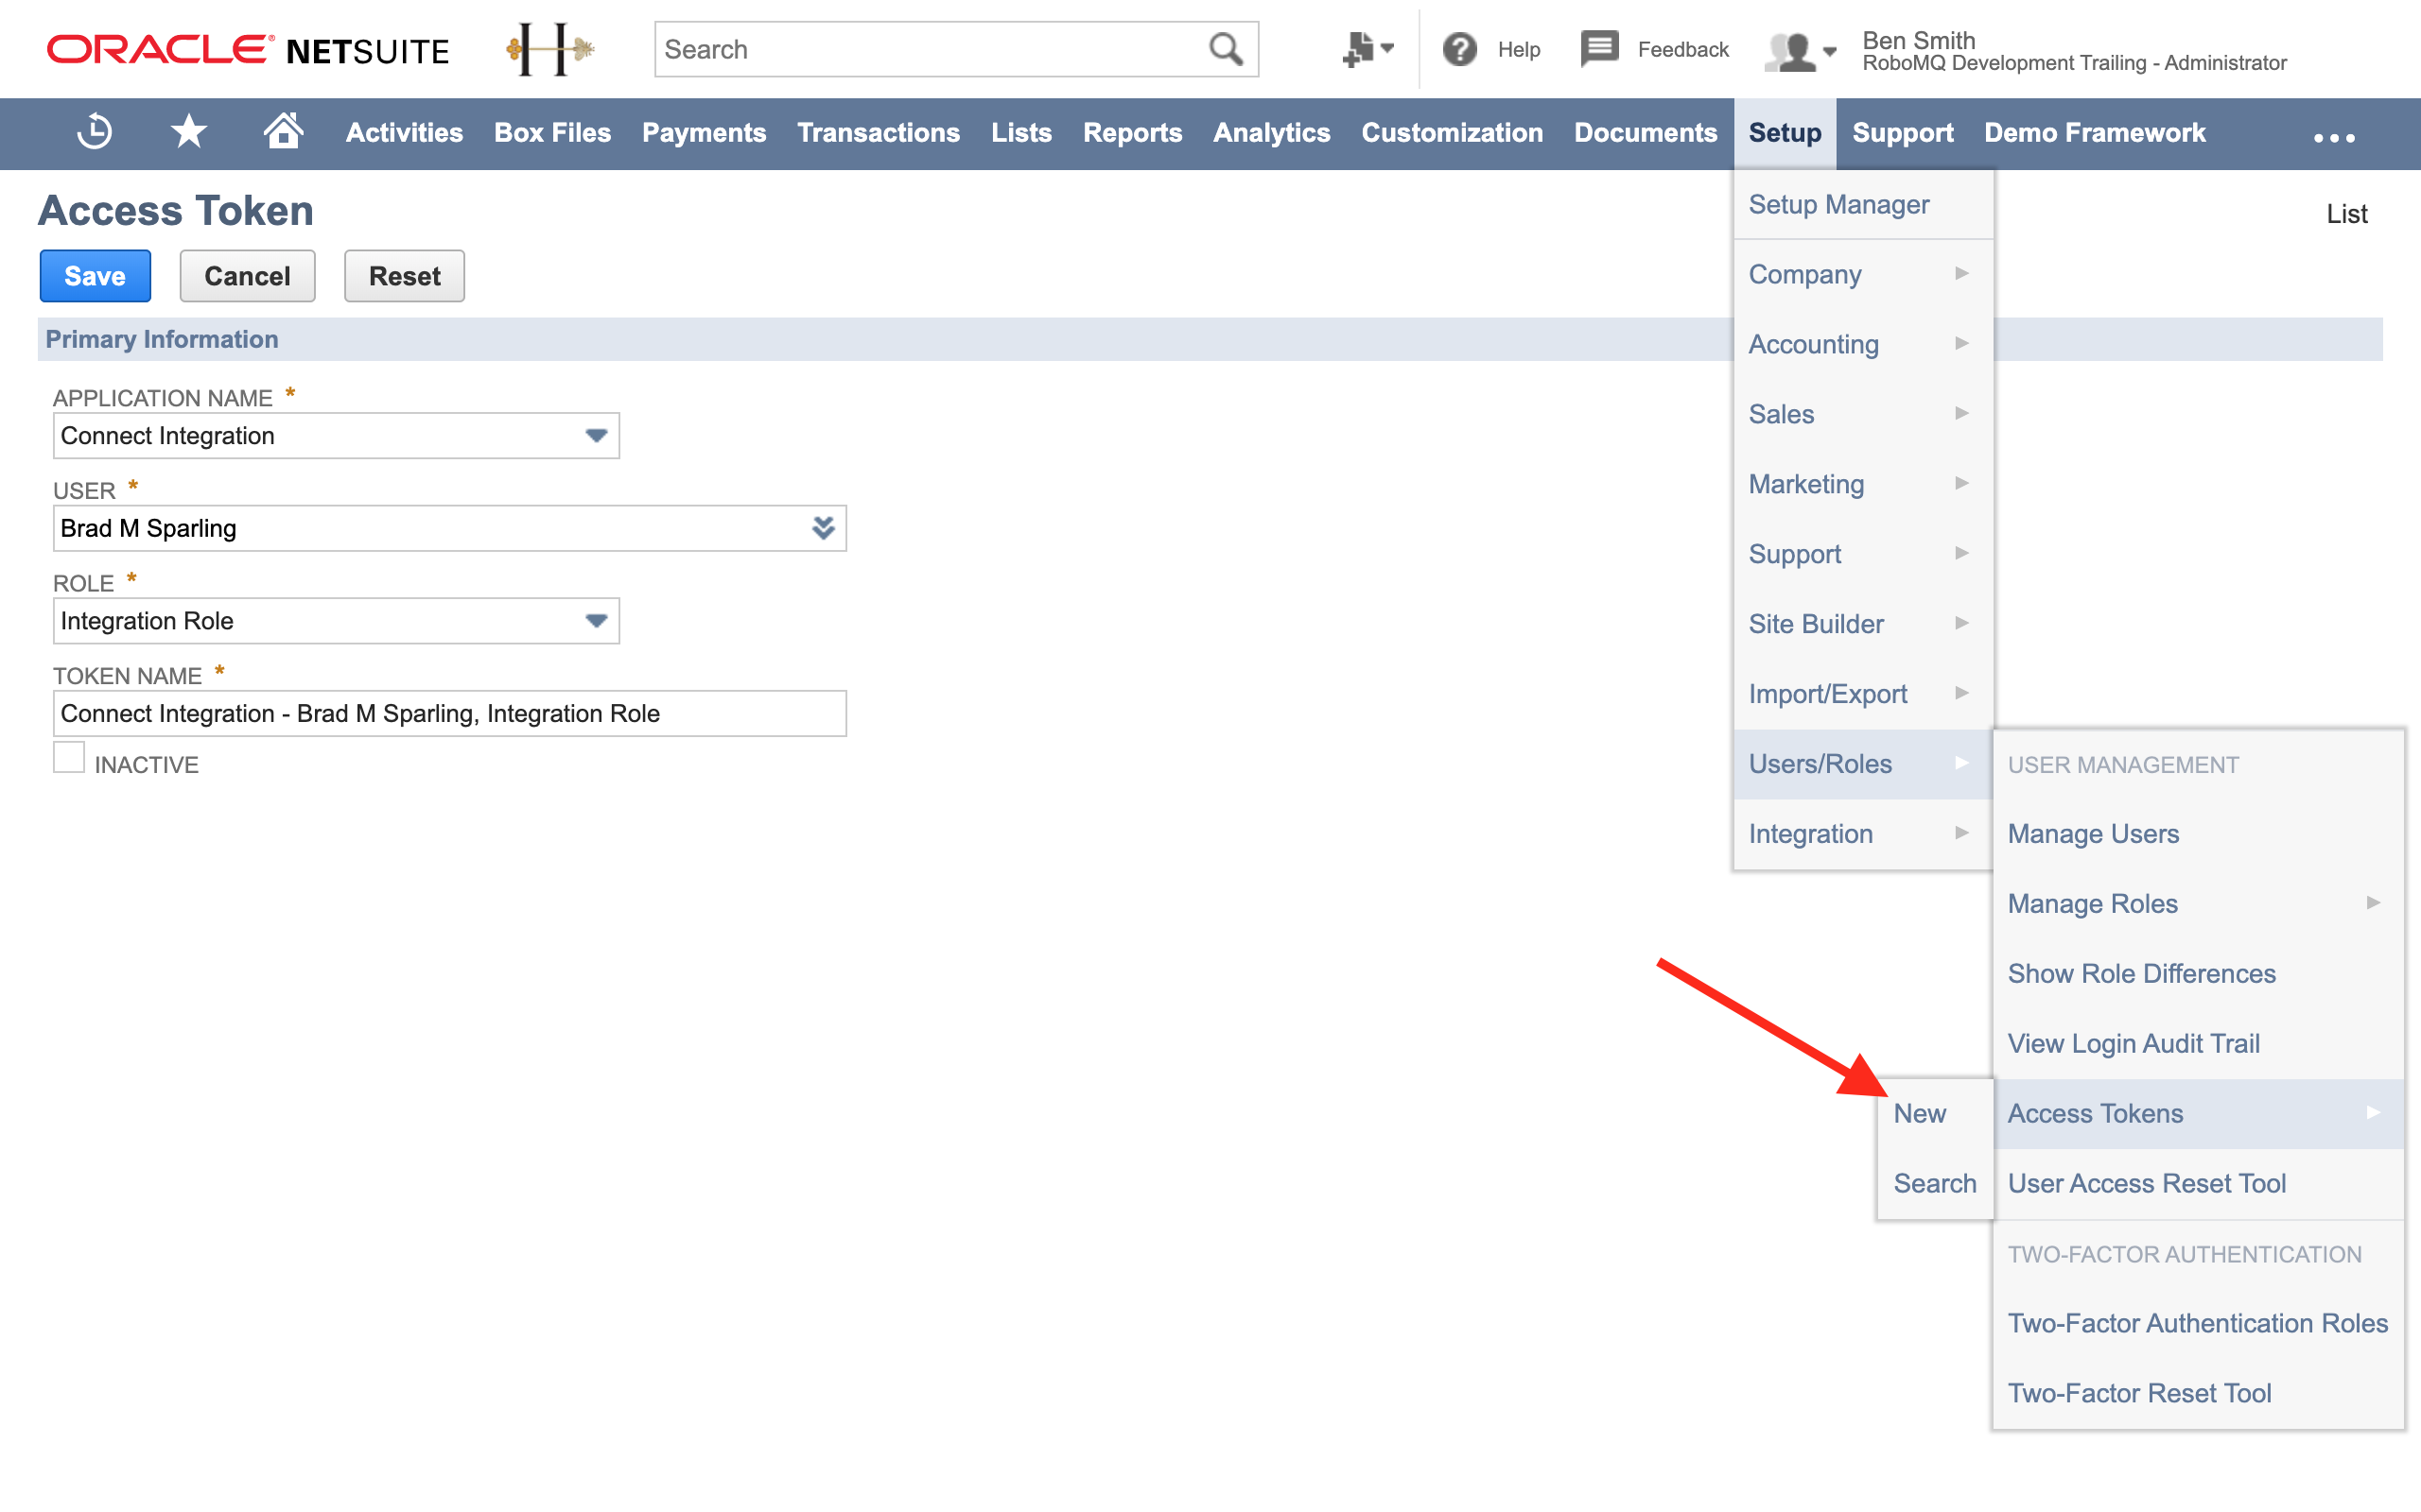Click the Reset button
Image resolution: width=2421 pixels, height=1512 pixels.
click(x=405, y=275)
